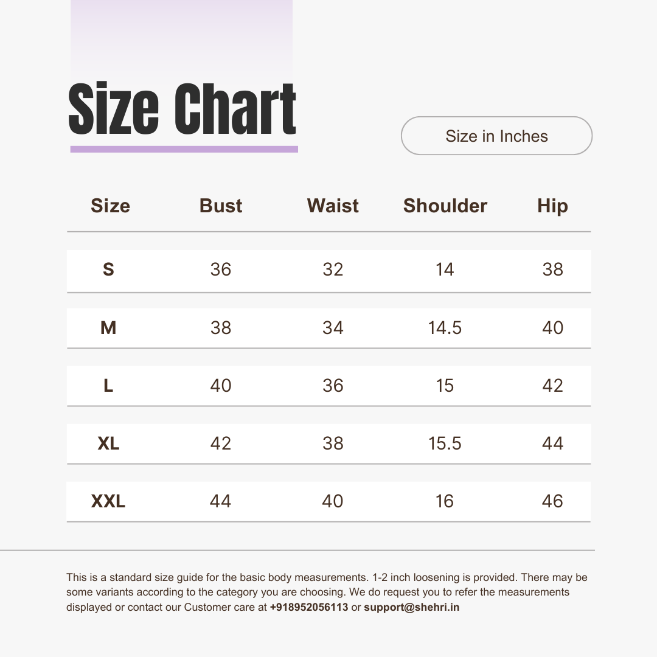
Task: Select the Size Chart heading
Action: click(x=182, y=109)
